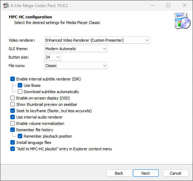The height and width of the screenshot is (181, 193).
Task: Uncheck Use libass option
Action: point(20,85)
